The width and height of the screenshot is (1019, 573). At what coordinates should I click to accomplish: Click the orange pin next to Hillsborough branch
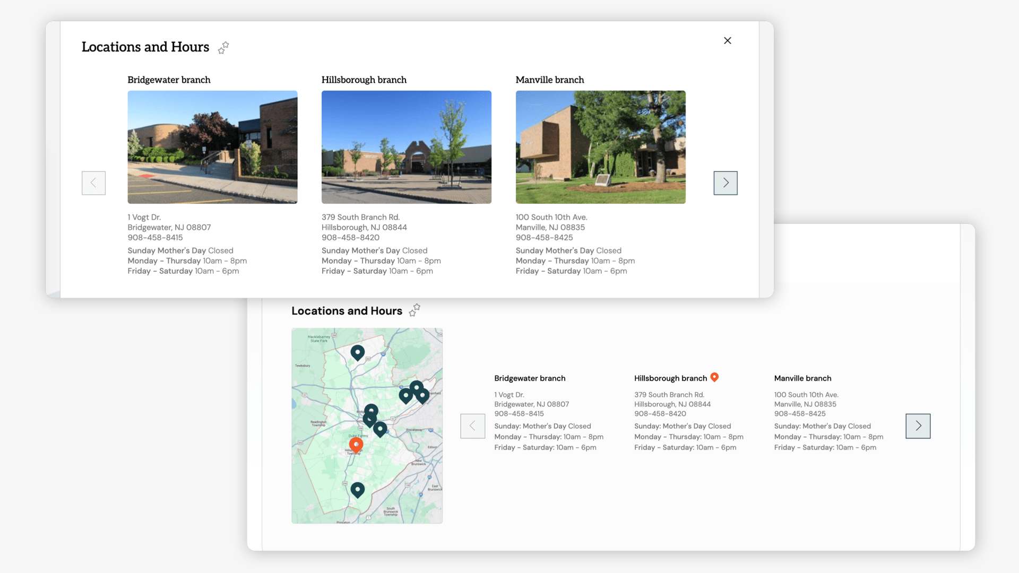(x=714, y=377)
